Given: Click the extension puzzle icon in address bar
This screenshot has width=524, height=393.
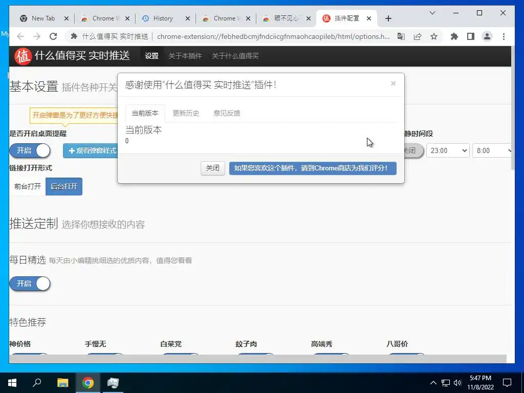Looking at the screenshot, I should tap(74, 36).
